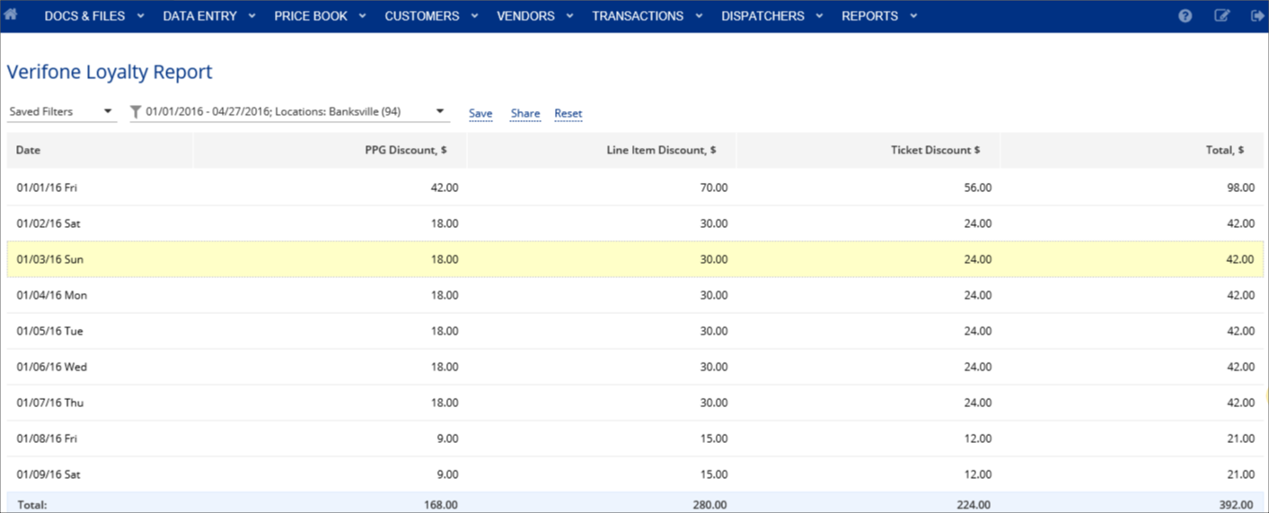Image resolution: width=1269 pixels, height=513 pixels.
Task: Select the 01/02/16 Sat date cell
Action: [x=48, y=223]
